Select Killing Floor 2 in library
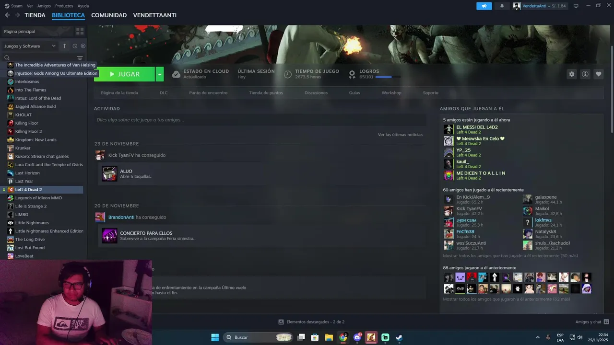This screenshot has height=345, width=614. click(x=28, y=131)
